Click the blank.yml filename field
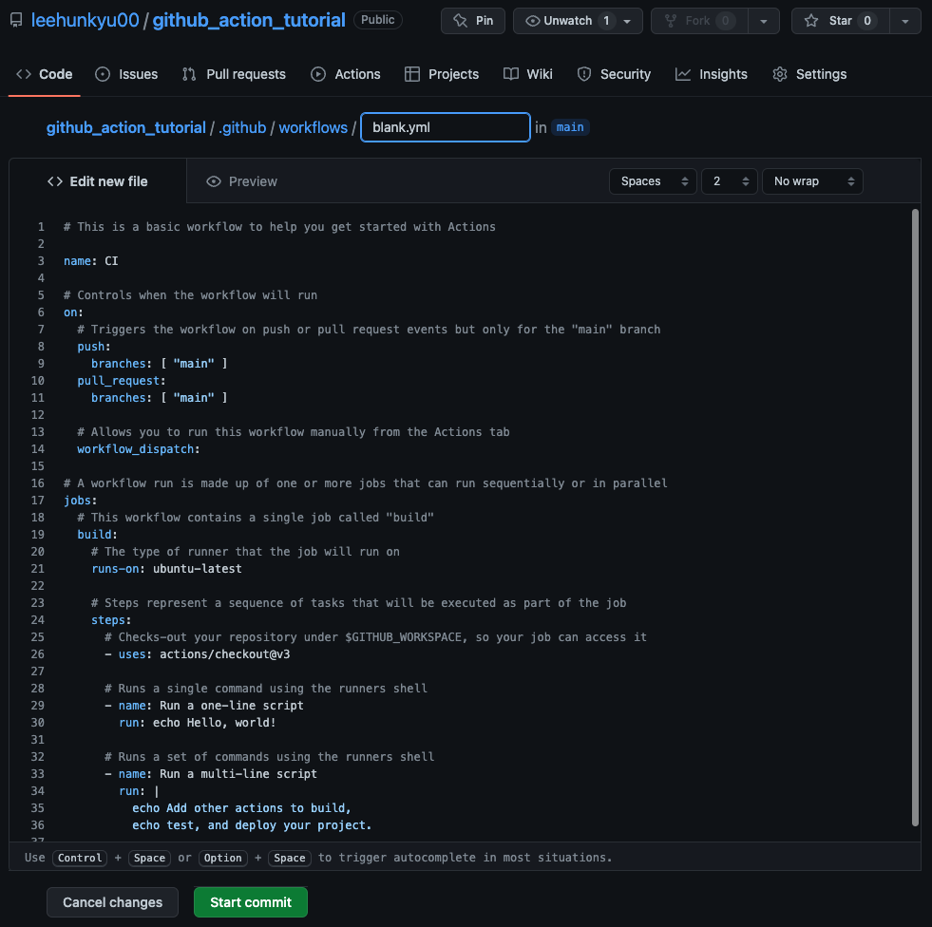The image size is (932, 927). coord(446,128)
